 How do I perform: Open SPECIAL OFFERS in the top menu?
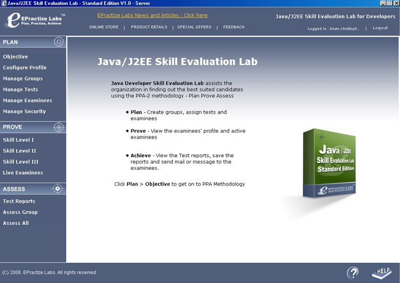194,27
